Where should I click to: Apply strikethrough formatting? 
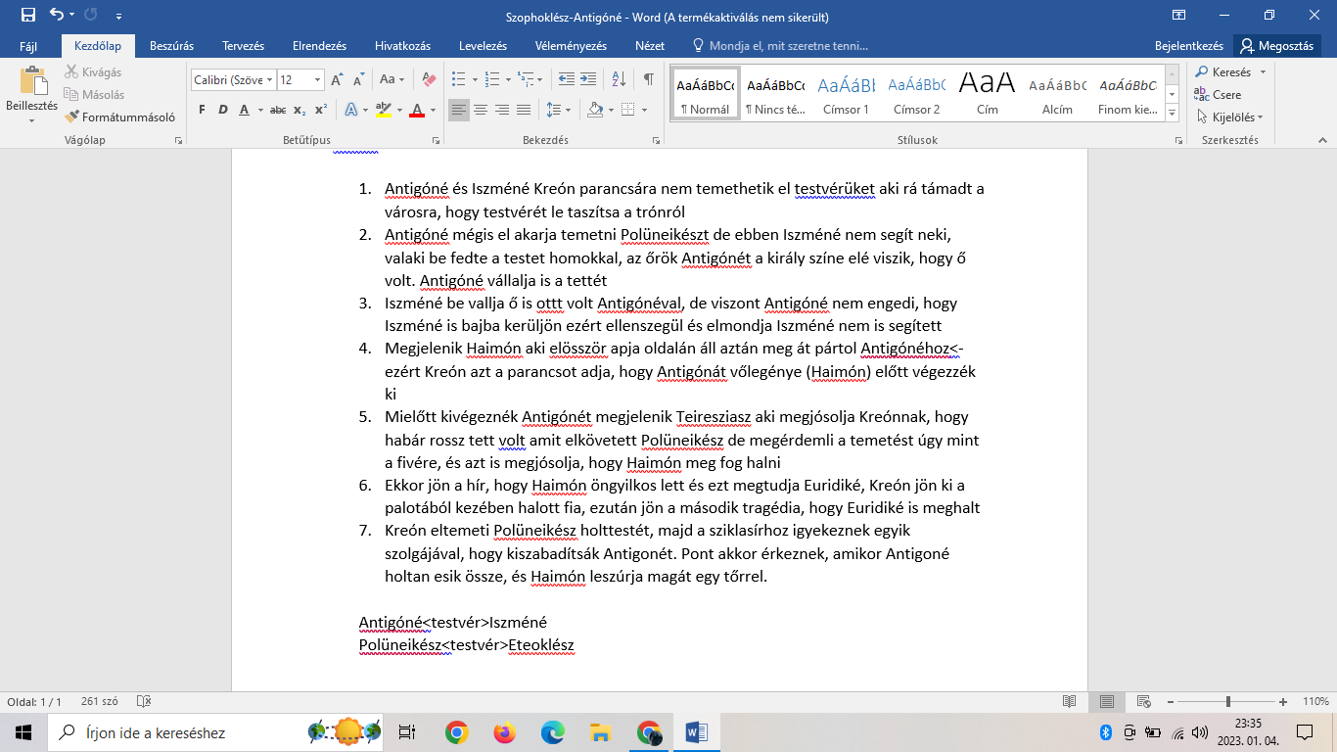pos(277,110)
